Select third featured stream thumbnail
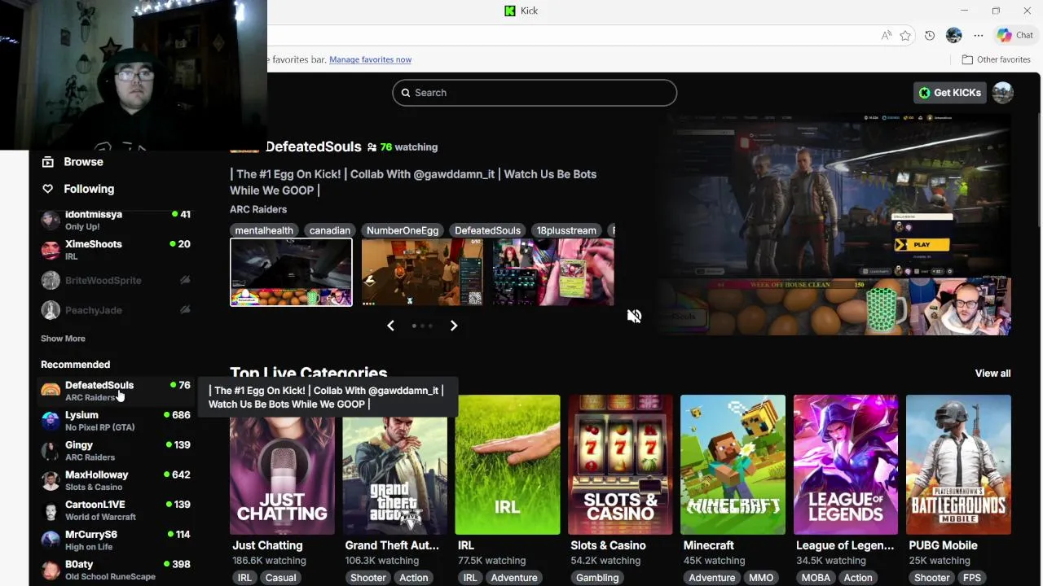Screen dimensions: 1043x586 (553, 272)
